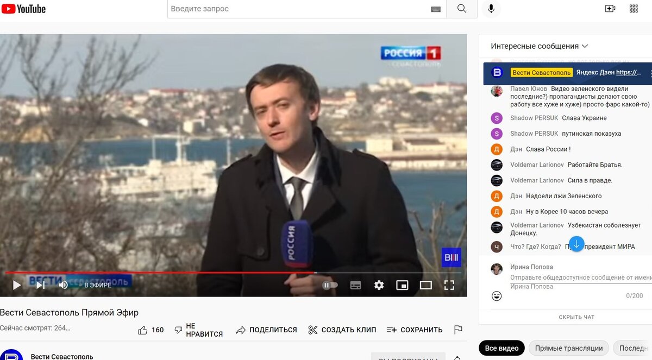Image resolution: width=652 pixels, height=360 pixels.
Task: Start voice search with the microphone
Action: (x=491, y=8)
